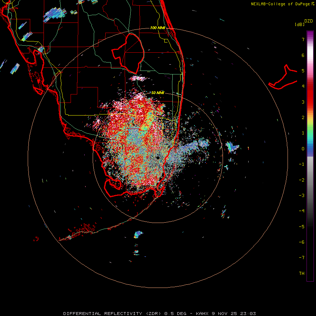Click the 50 NMI range ring label
Image resolution: width=316 pixels, height=316 pixels.
pos(158,93)
